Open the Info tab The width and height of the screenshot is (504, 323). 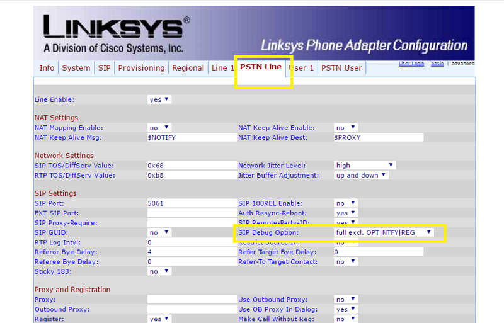(x=47, y=68)
